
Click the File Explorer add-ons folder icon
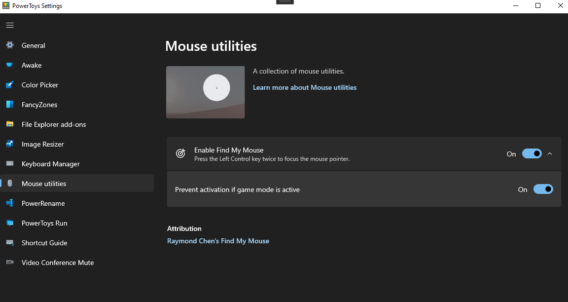(x=10, y=124)
